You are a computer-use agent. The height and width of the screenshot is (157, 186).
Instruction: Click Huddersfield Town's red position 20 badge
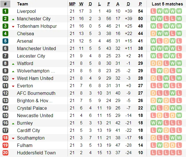click(5, 153)
